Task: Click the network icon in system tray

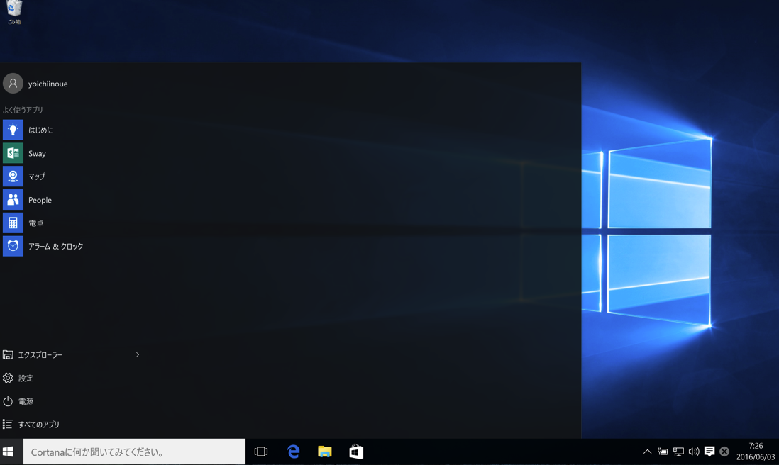Action: pyautogui.click(x=678, y=452)
